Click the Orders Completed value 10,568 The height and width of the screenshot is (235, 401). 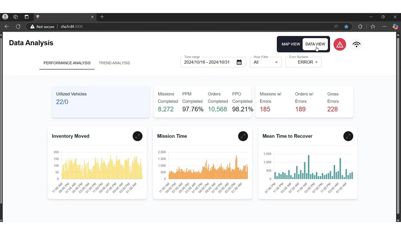point(217,109)
